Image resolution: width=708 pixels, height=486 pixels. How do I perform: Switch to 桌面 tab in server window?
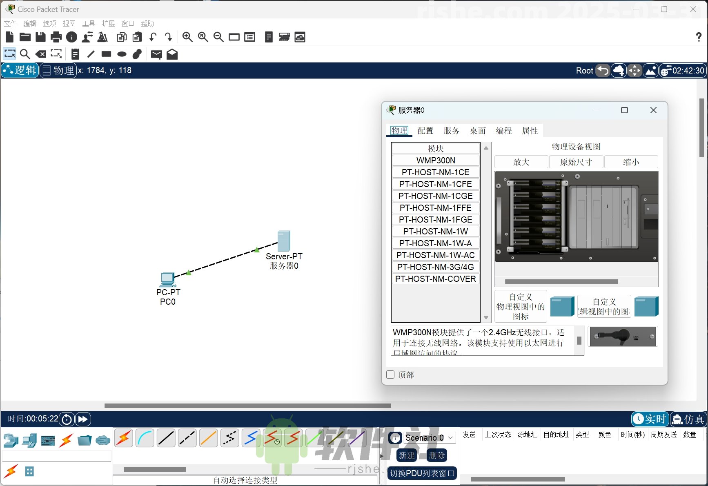click(x=478, y=131)
